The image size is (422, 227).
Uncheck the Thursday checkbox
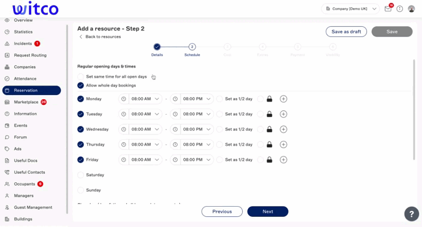(x=81, y=145)
